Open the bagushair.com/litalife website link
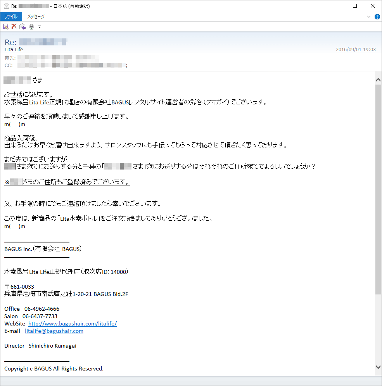This screenshot has width=382, height=386. 73,324
